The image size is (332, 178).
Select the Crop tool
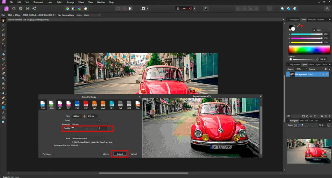(x=3, y=35)
